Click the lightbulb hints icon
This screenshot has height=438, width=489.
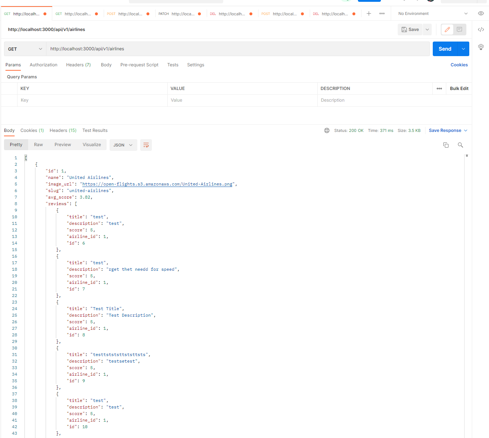point(481,47)
